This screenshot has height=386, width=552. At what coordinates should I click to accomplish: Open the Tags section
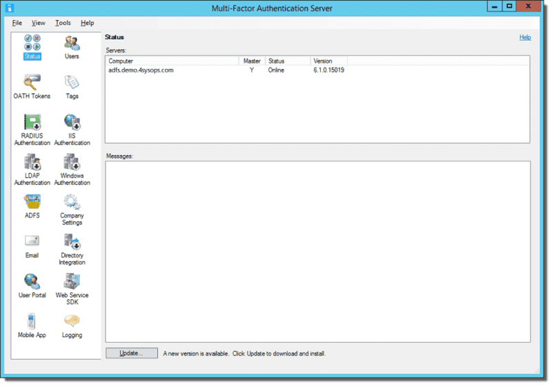pyautogui.click(x=72, y=86)
